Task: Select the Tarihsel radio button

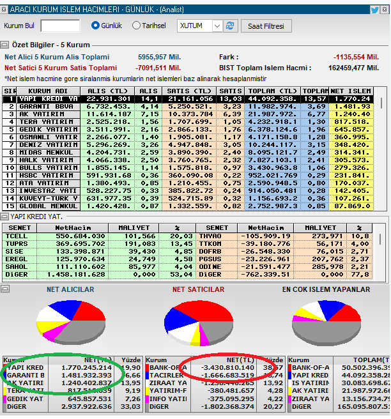Action: click(x=136, y=26)
